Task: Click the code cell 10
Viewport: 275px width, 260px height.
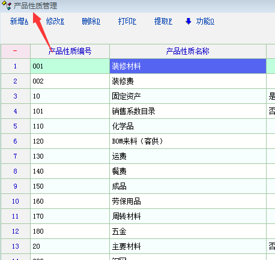Action: click(70, 96)
